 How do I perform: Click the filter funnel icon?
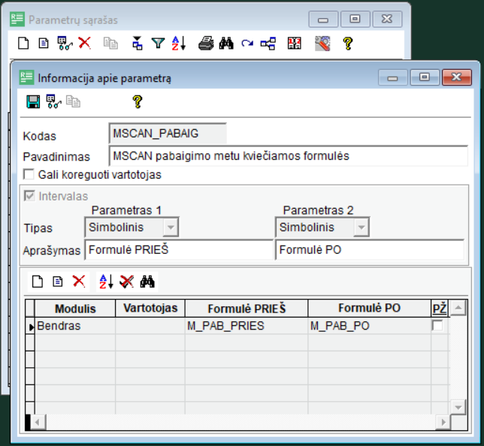(x=158, y=44)
